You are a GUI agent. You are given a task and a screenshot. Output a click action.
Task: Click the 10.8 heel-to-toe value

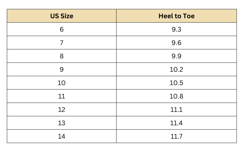click(176, 96)
